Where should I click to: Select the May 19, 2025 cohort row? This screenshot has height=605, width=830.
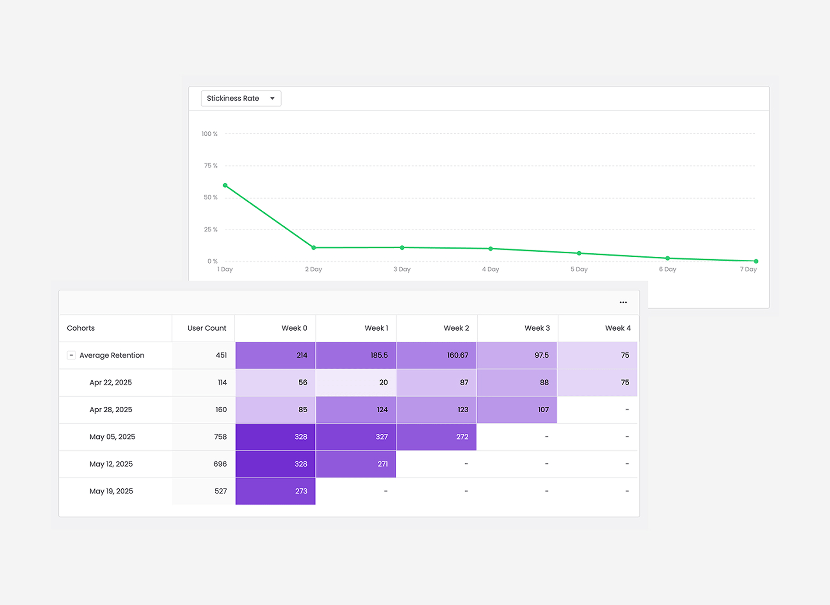(x=111, y=491)
